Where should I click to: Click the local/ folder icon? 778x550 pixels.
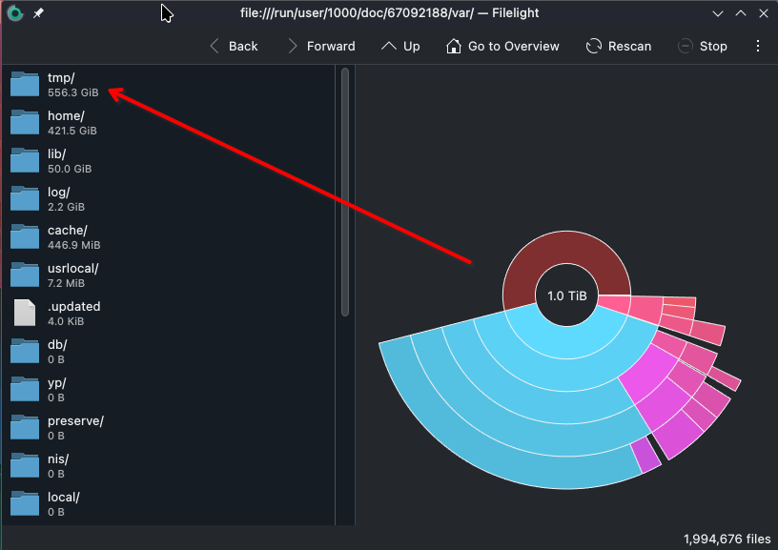pos(25,503)
